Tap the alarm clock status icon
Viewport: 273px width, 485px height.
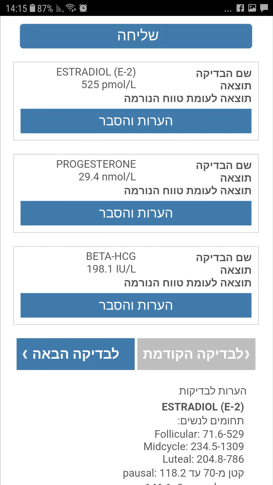[83, 8]
